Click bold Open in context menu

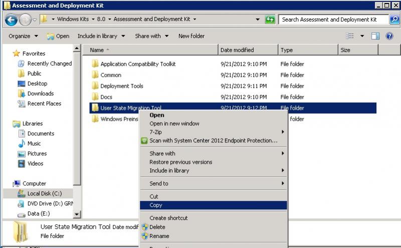click(x=214, y=115)
